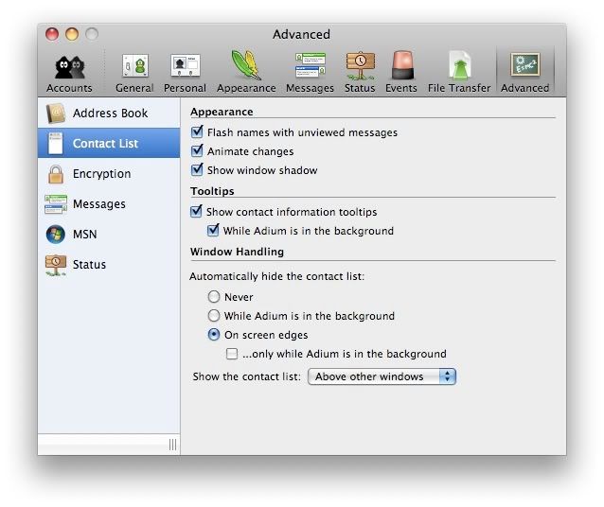Open the Status signpost toolbar icon
Screen dimensions: 604x507
pyautogui.click(x=360, y=71)
